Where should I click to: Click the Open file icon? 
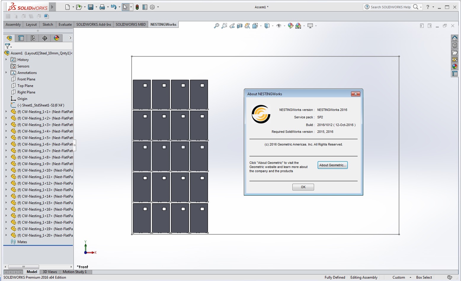[x=79, y=7]
